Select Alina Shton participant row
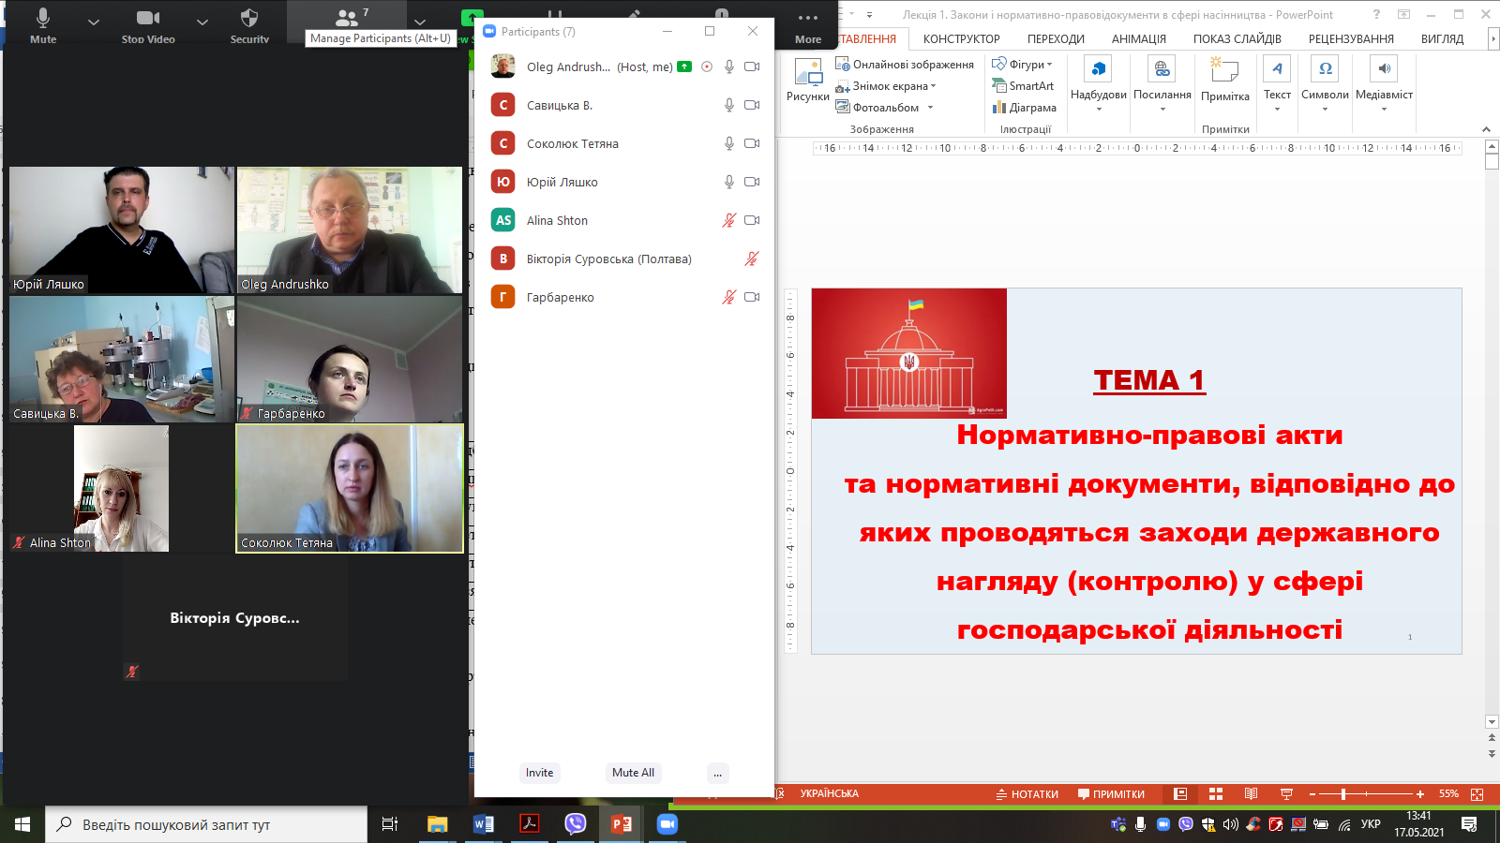Screen dimensions: 1500x843 (624, 220)
